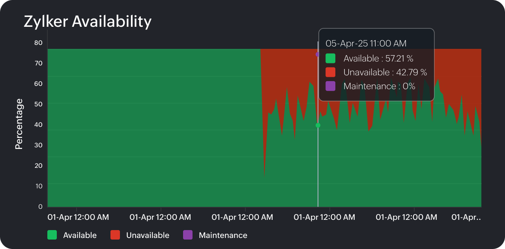Open the tooltip timestamp 05-Apr-25 11:00 AM

pos(365,43)
